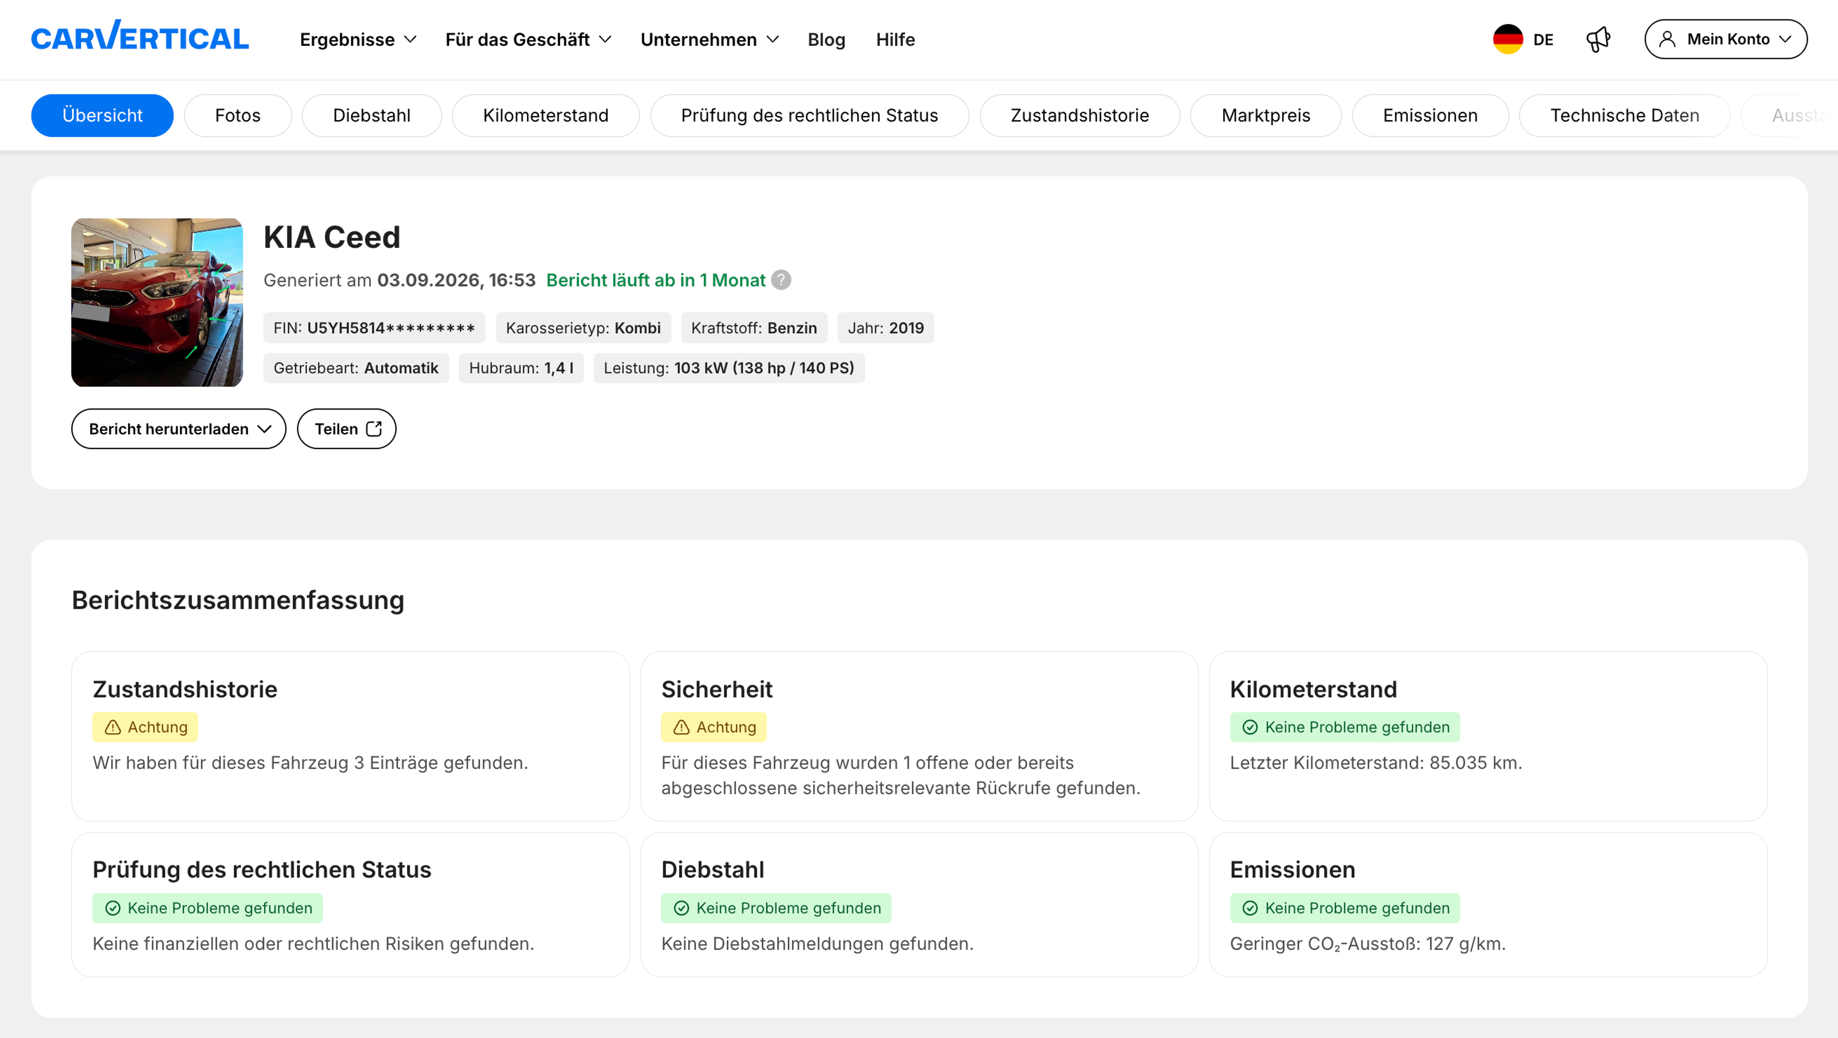Click the question mark beside report expiry

781,280
